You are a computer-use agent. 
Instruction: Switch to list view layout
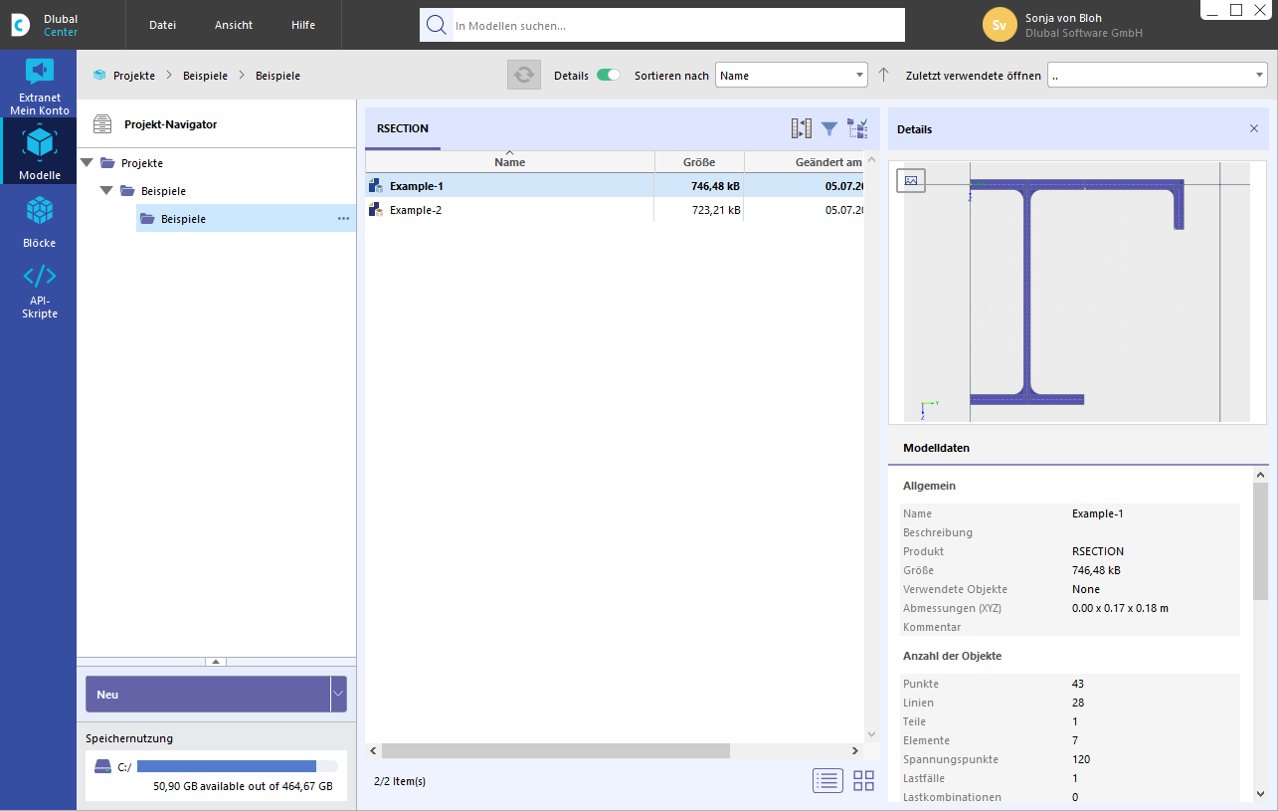point(827,781)
